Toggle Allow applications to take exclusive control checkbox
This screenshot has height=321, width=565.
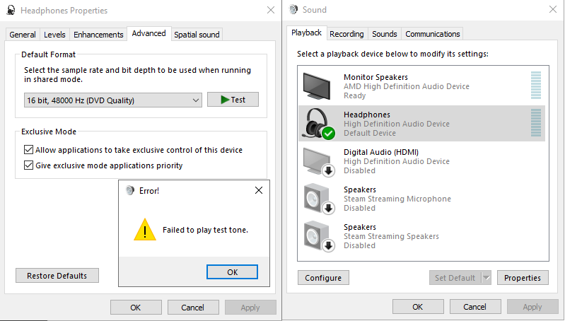(28, 149)
